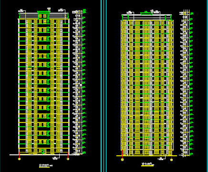This screenshot has height=172, width=208.
Task: Click the left yellow axis bubble under right elevation
Action: click(122, 160)
